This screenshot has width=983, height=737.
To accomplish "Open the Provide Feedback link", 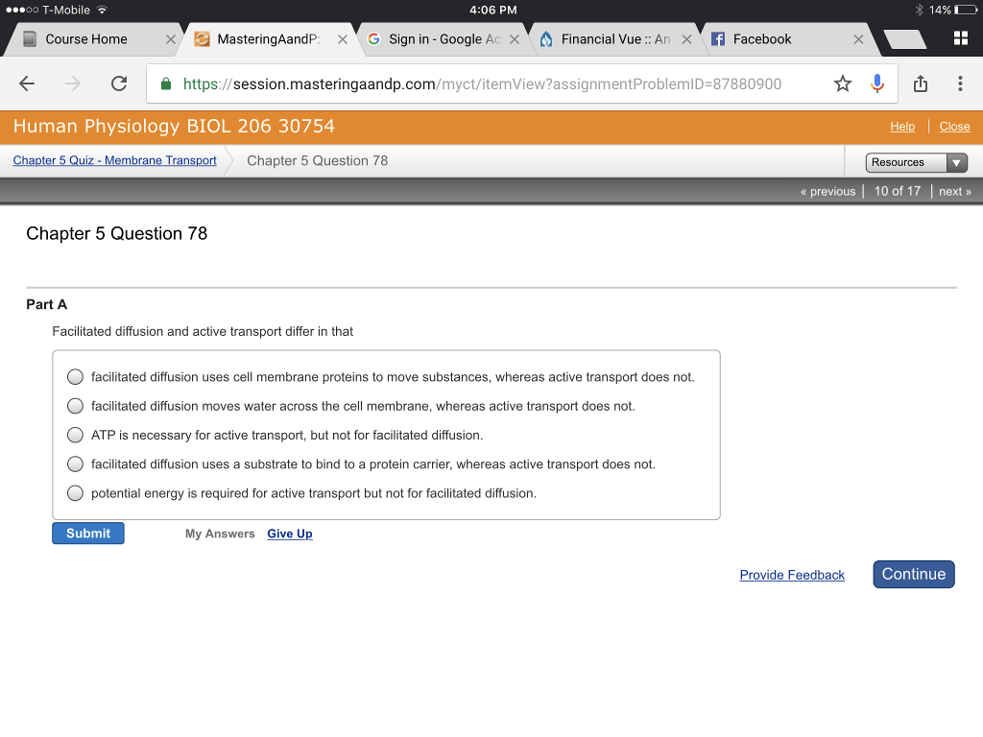I will [x=792, y=575].
